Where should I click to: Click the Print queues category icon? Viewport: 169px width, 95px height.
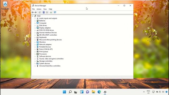pyautogui.click(x=37, y=51)
